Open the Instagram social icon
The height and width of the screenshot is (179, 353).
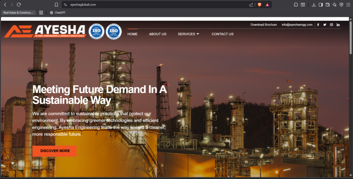[x=331, y=25]
